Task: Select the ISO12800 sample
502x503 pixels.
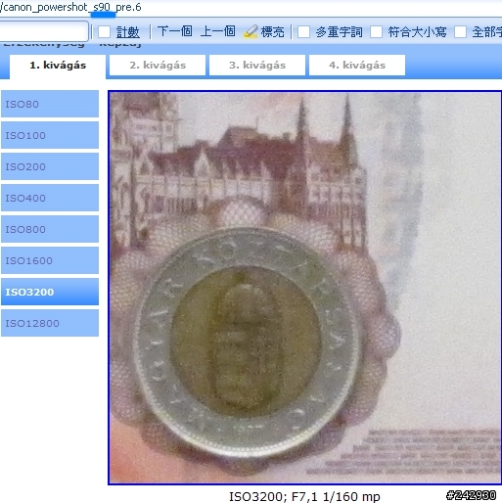Action: point(50,323)
